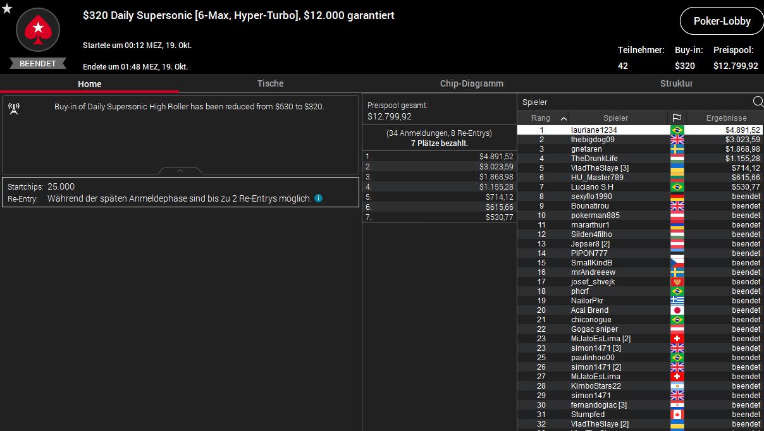The height and width of the screenshot is (431, 764).
Task: Open the Poker-Lobby button
Action: tap(722, 21)
